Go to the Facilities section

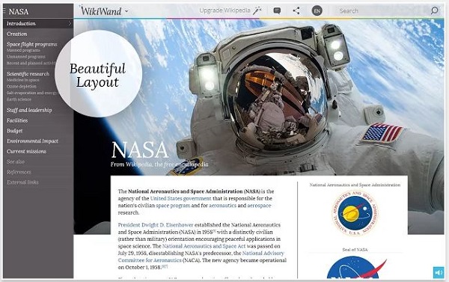point(17,120)
